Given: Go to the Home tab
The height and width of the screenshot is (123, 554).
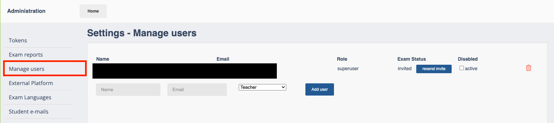Looking at the screenshot, I should tap(93, 11).
